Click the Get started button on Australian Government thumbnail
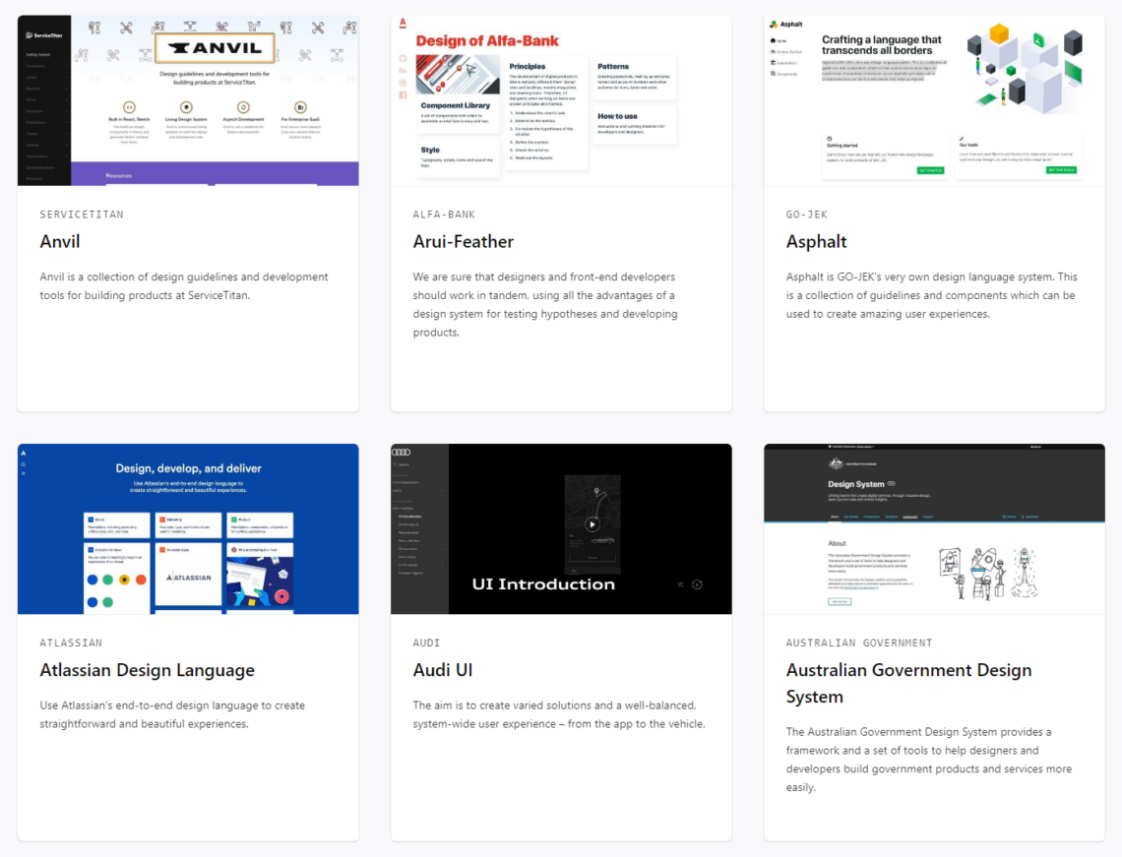The height and width of the screenshot is (857, 1122). 840,601
